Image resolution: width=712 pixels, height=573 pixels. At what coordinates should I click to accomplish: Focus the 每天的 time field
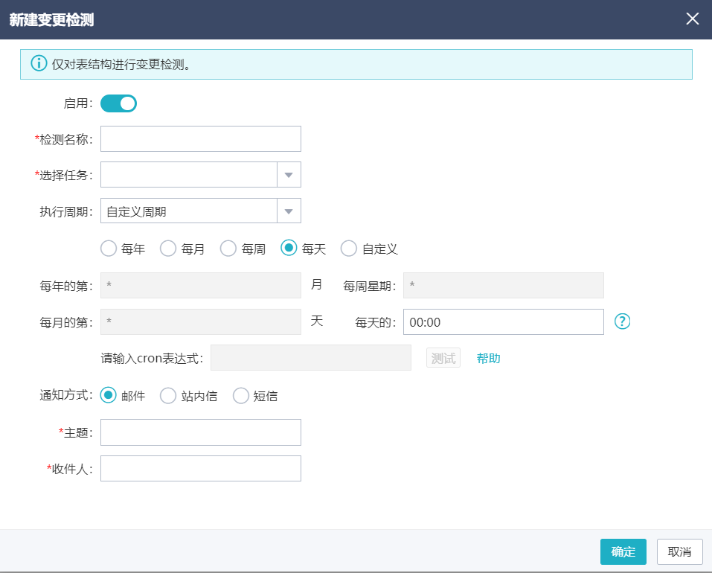pos(503,322)
